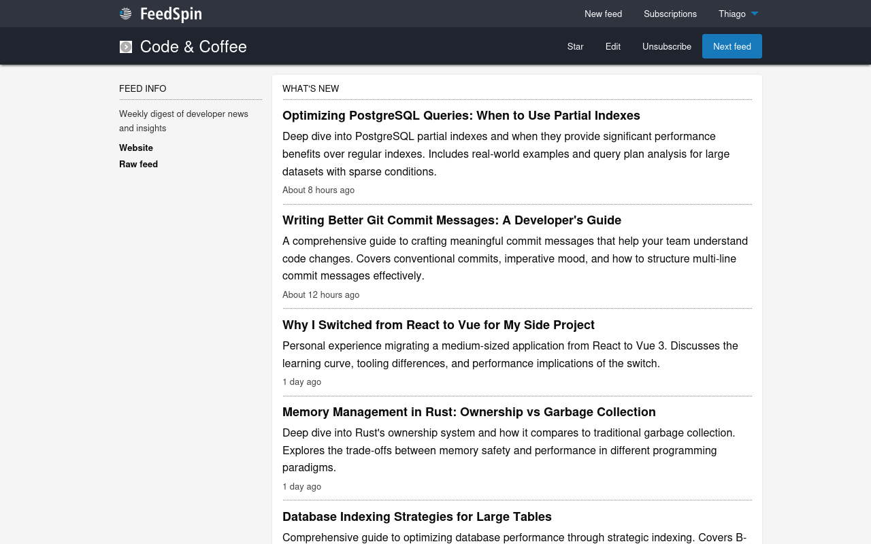871x544 pixels.
Task: Open the feed's Website link
Action: click(136, 148)
